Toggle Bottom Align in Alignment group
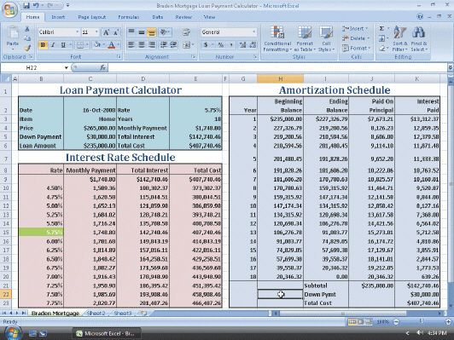 [x=151, y=32]
